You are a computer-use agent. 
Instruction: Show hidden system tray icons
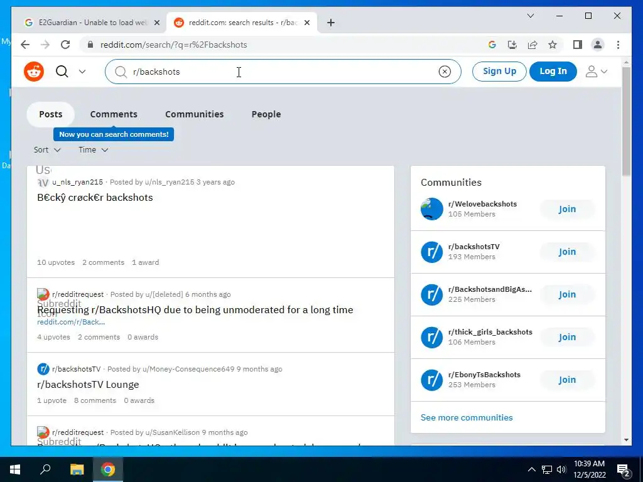[x=531, y=469]
